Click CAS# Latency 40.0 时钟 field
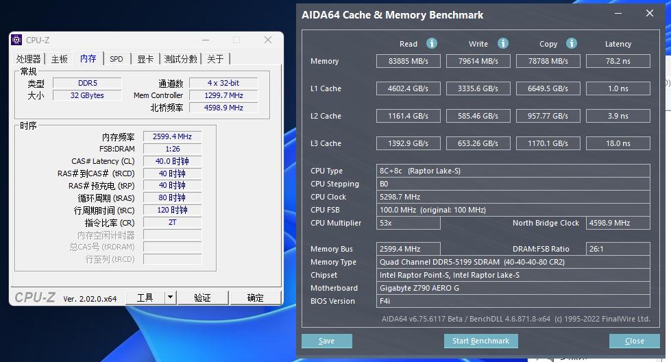 tap(172, 161)
